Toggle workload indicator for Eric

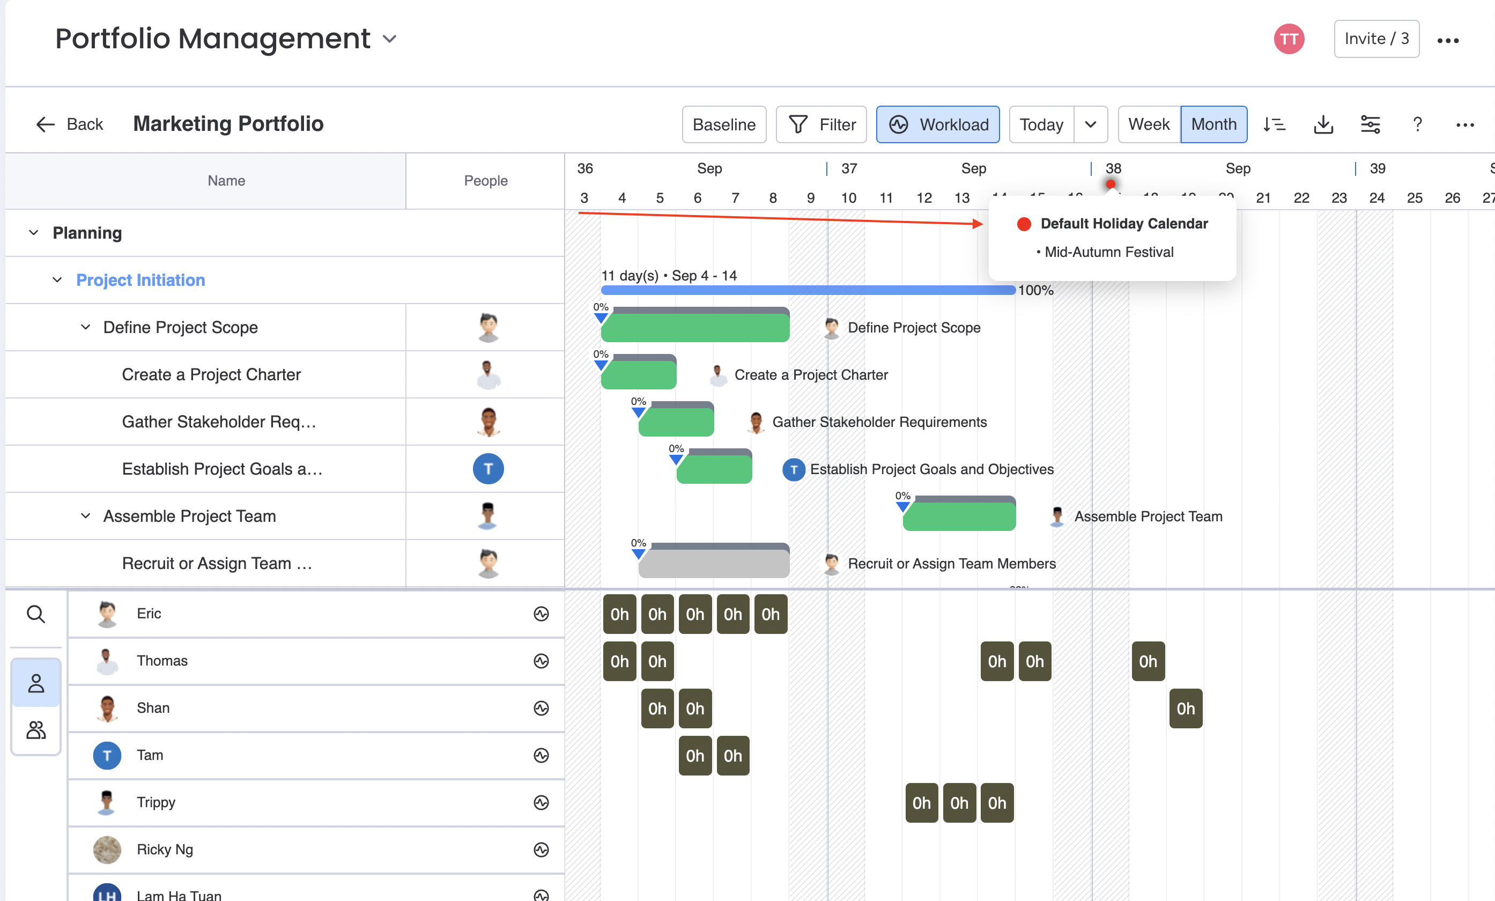click(x=541, y=614)
